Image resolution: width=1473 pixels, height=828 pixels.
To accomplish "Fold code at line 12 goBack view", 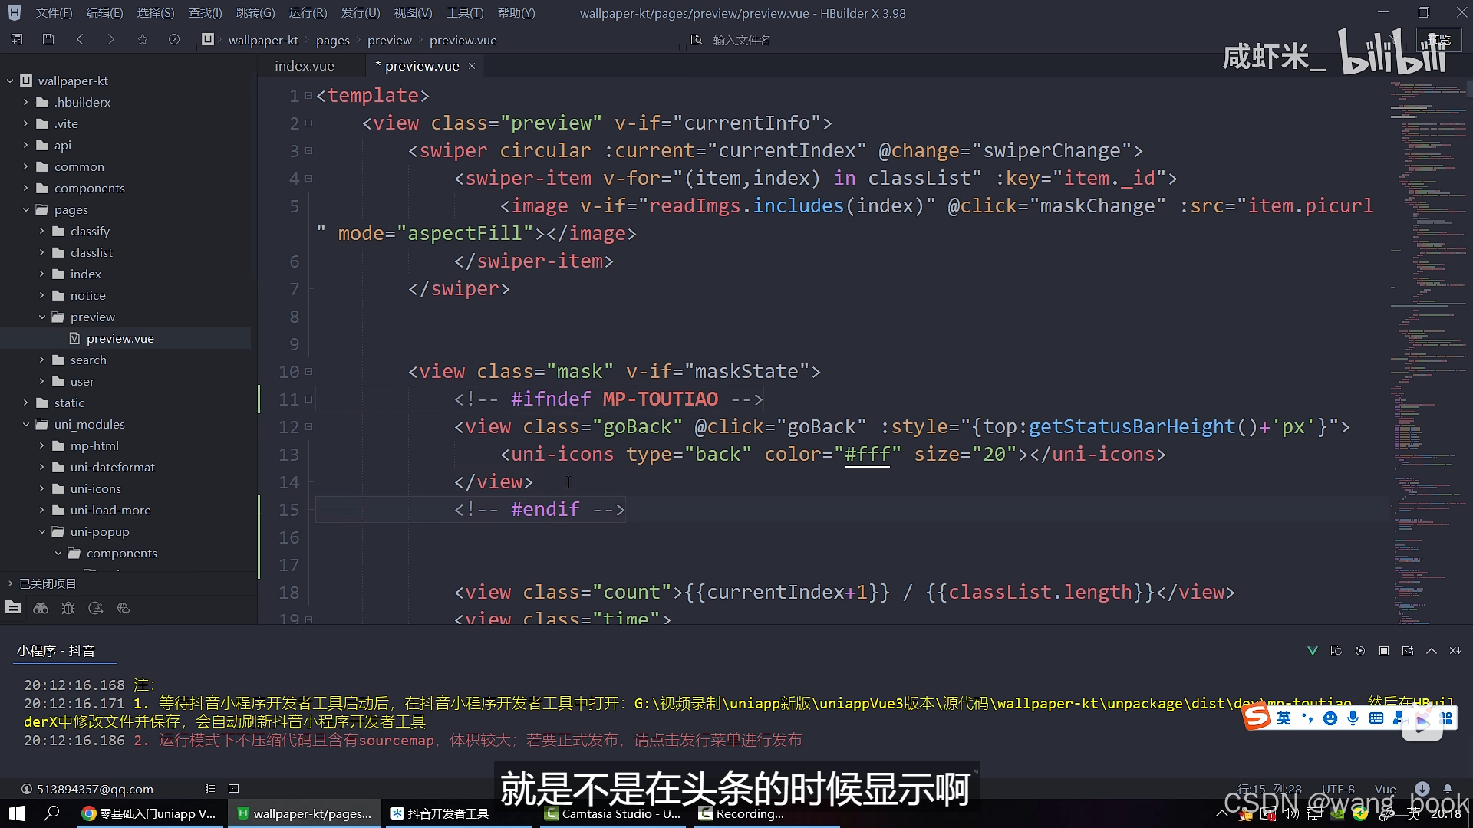I will (x=308, y=427).
